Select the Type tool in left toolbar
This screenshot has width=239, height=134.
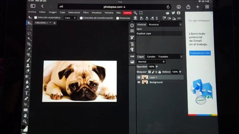point(27,93)
